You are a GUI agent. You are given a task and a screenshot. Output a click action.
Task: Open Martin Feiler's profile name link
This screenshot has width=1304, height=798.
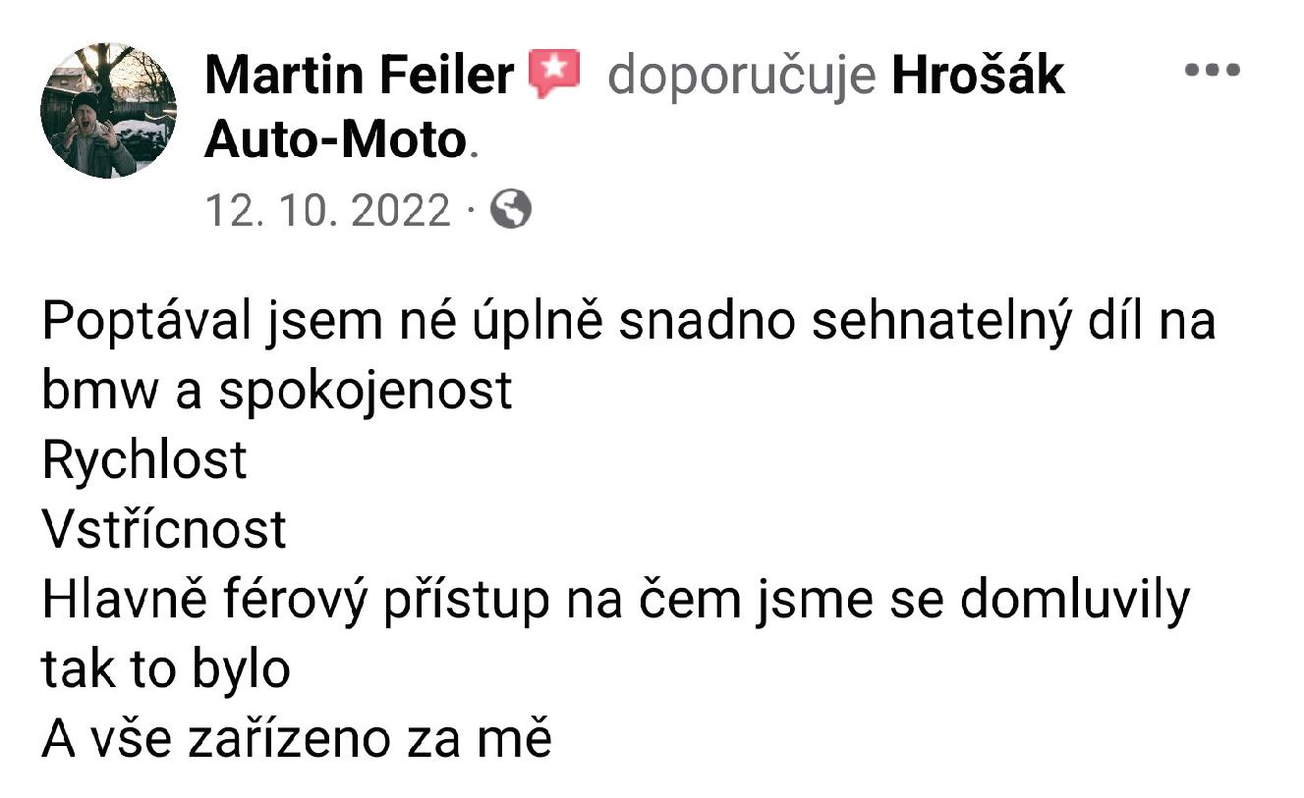coord(359,76)
